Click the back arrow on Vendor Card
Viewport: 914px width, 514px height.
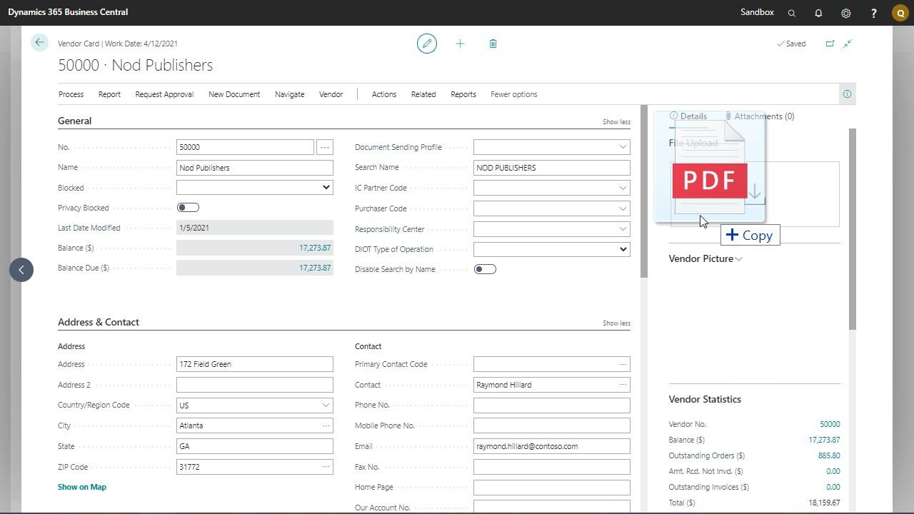[39, 43]
